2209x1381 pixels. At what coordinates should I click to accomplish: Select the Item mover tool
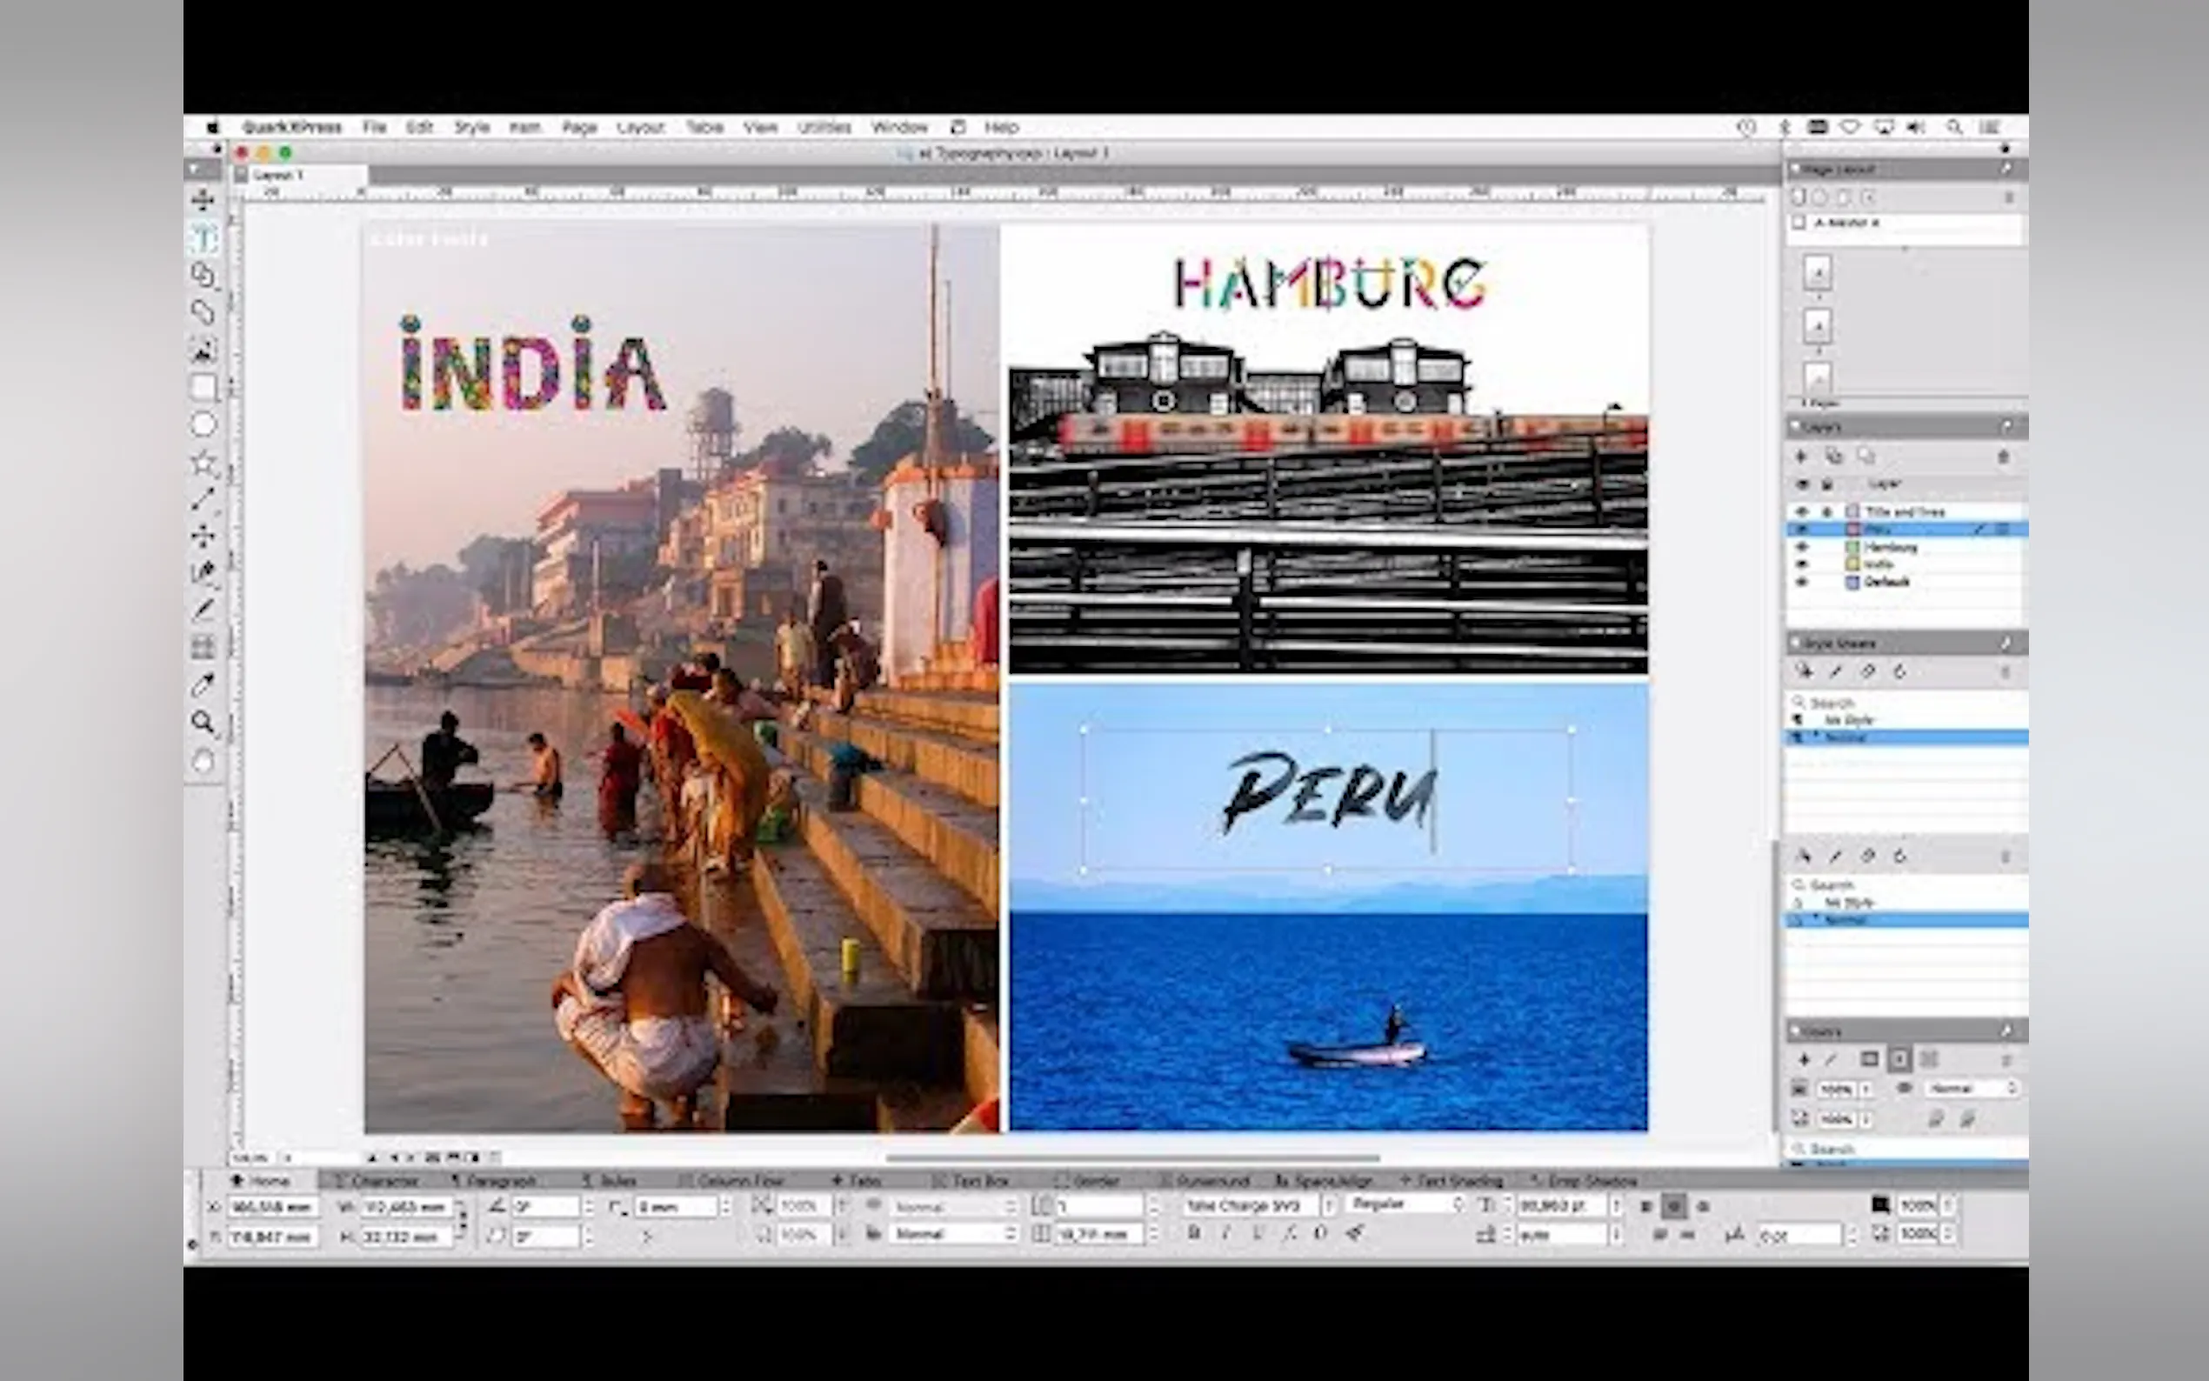(203, 199)
